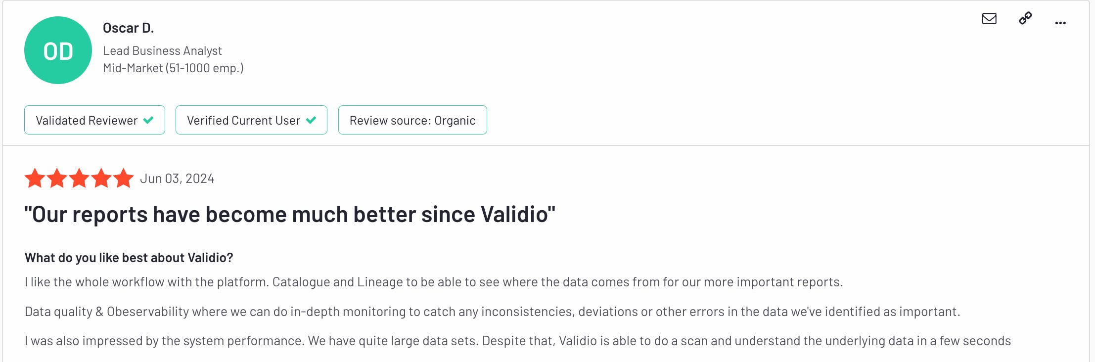Open the review title about Validio reports
This screenshot has width=1095, height=362.
[290, 215]
